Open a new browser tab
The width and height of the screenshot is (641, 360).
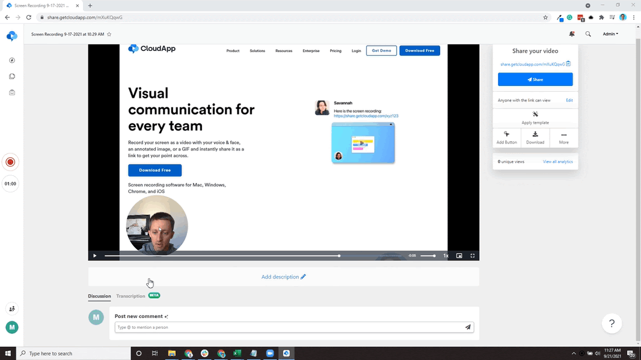tap(90, 6)
